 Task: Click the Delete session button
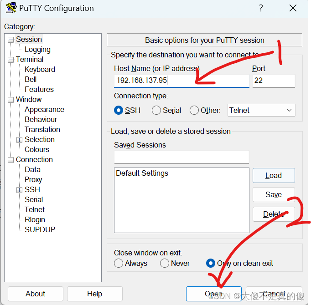click(x=274, y=214)
